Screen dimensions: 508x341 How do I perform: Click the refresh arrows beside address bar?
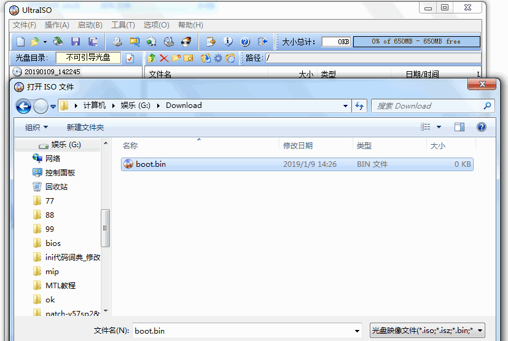[359, 105]
